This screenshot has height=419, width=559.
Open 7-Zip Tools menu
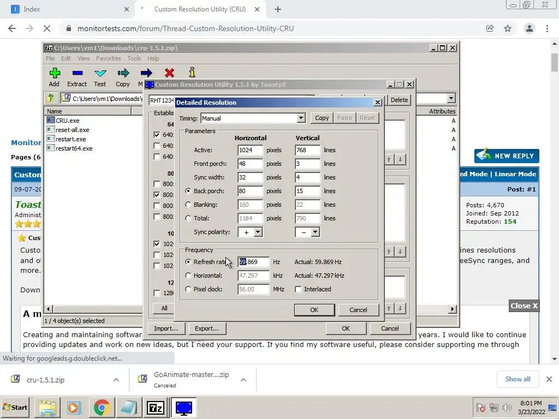point(134,58)
